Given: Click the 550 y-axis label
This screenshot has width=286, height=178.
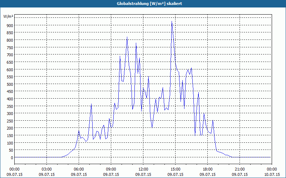Looking at the screenshot, I should 10,77.
